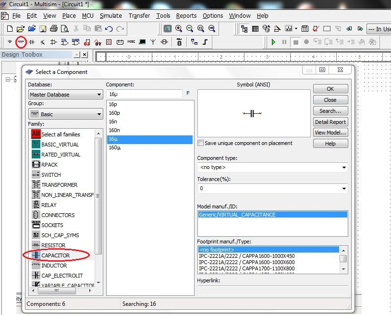The width and height of the screenshot is (391, 315).
Task: Select the RESISTOR family
Action: pyautogui.click(x=53, y=245)
